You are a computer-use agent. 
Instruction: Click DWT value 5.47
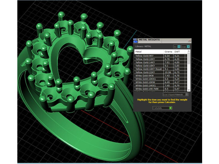177,89
